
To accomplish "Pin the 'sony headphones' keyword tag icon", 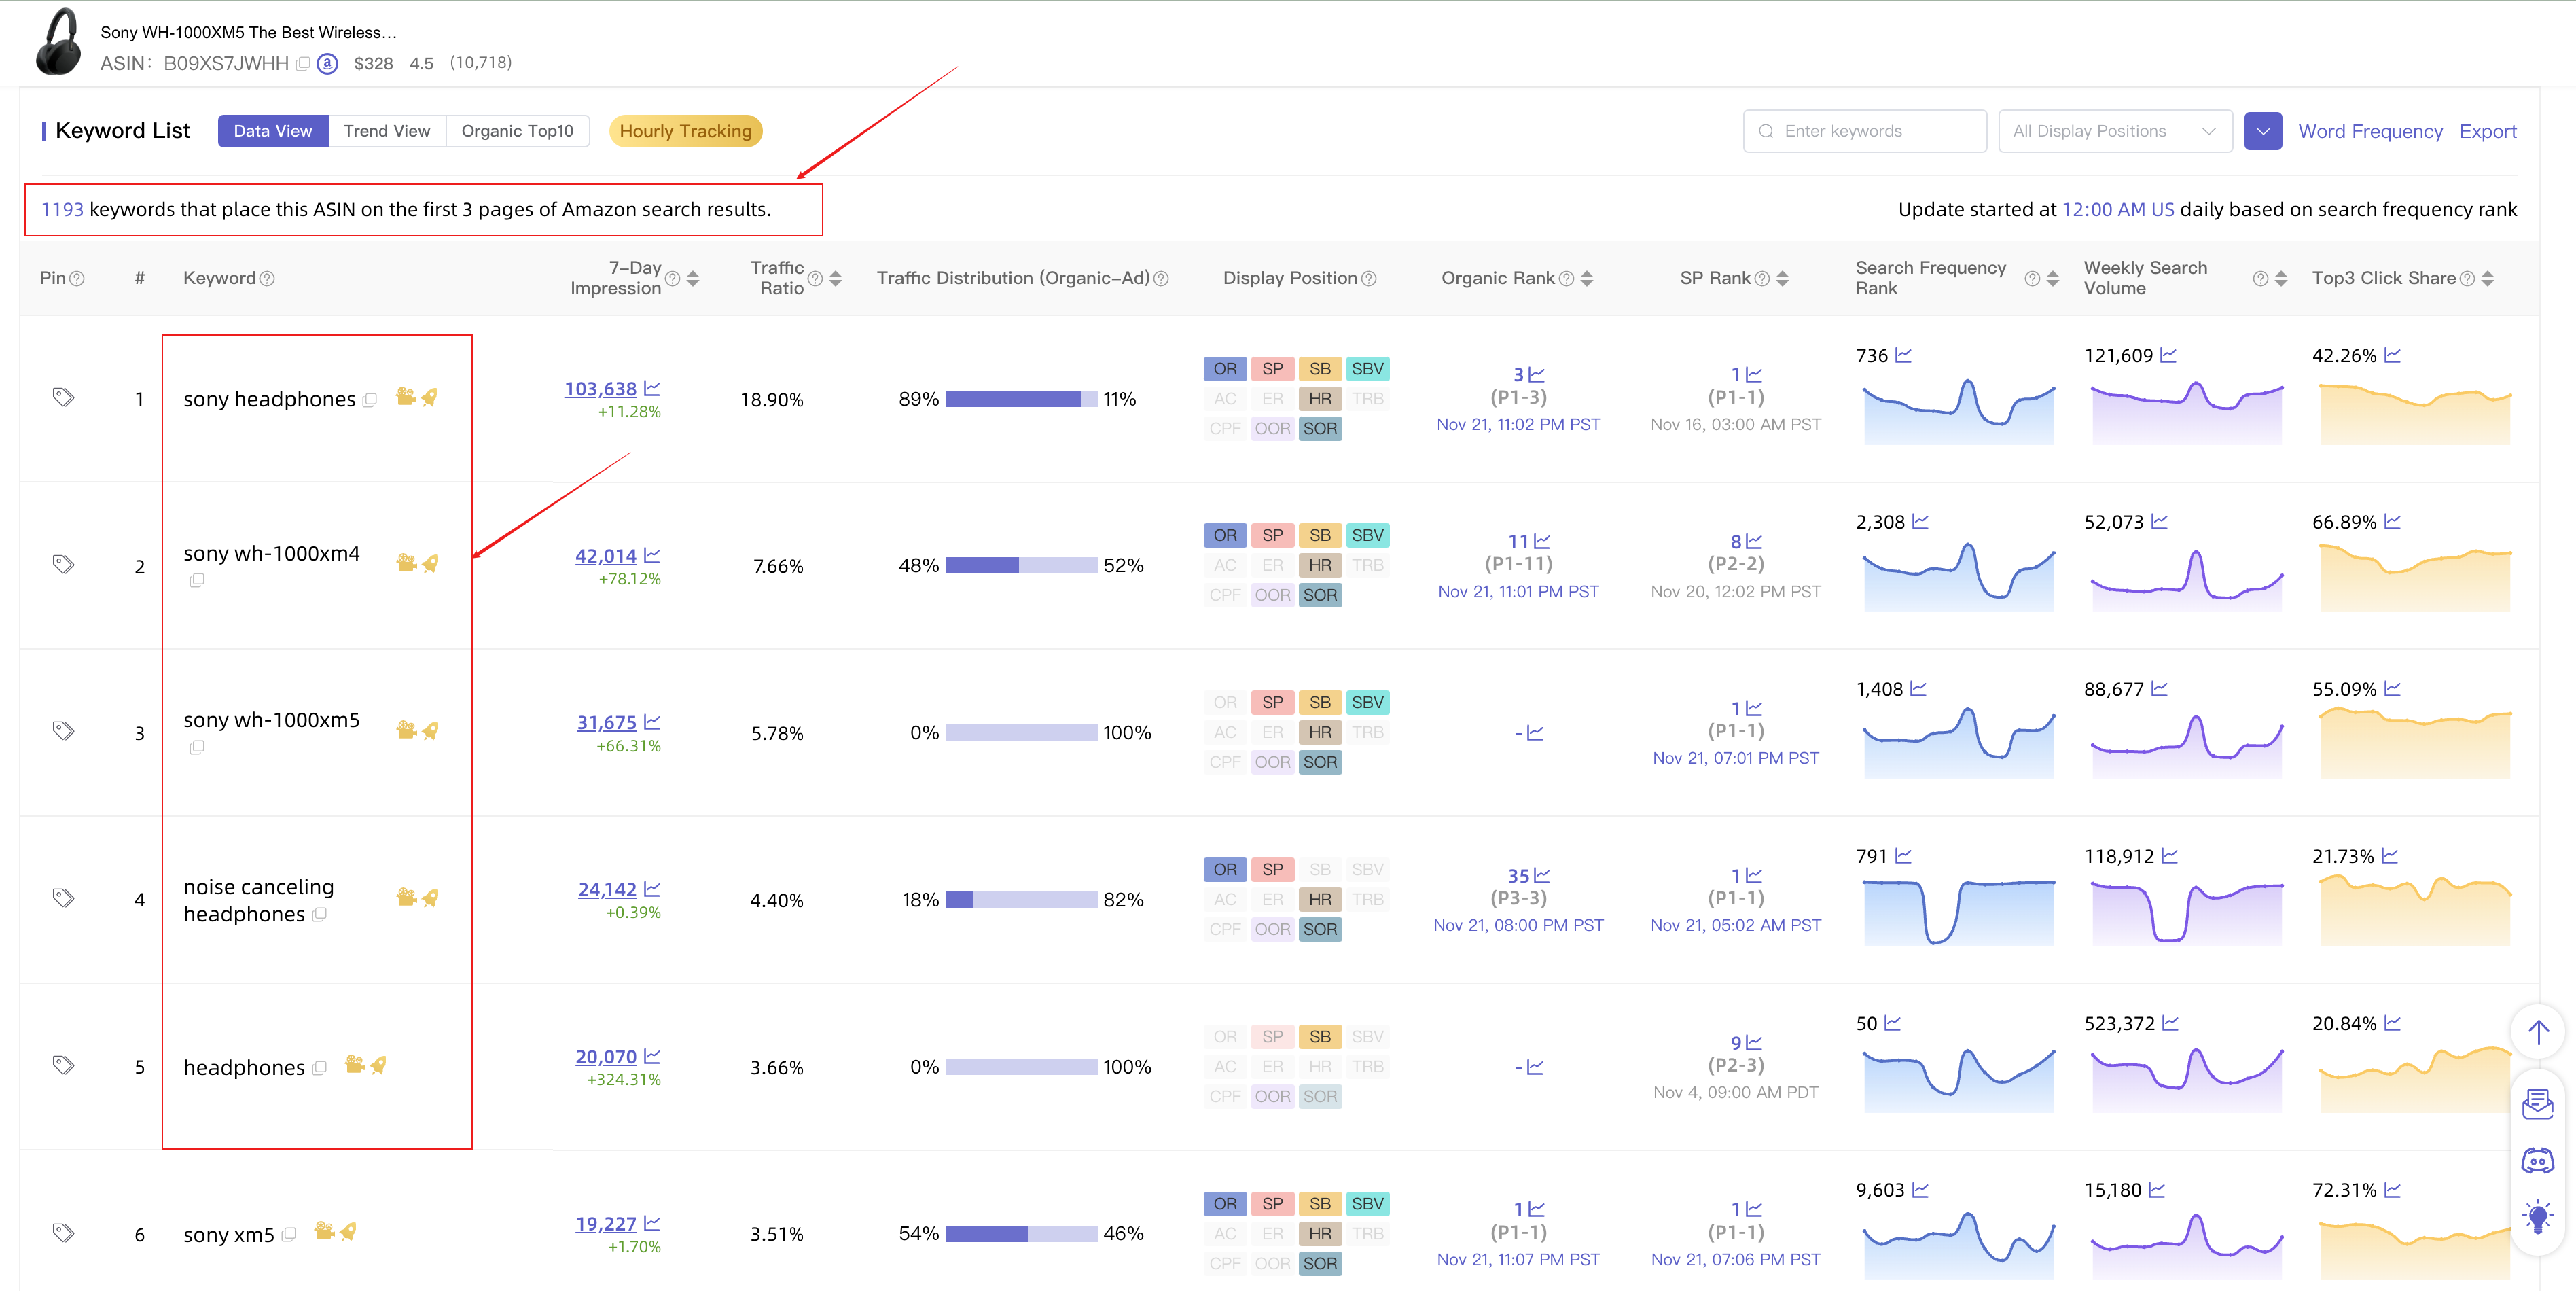I will click(x=63, y=397).
